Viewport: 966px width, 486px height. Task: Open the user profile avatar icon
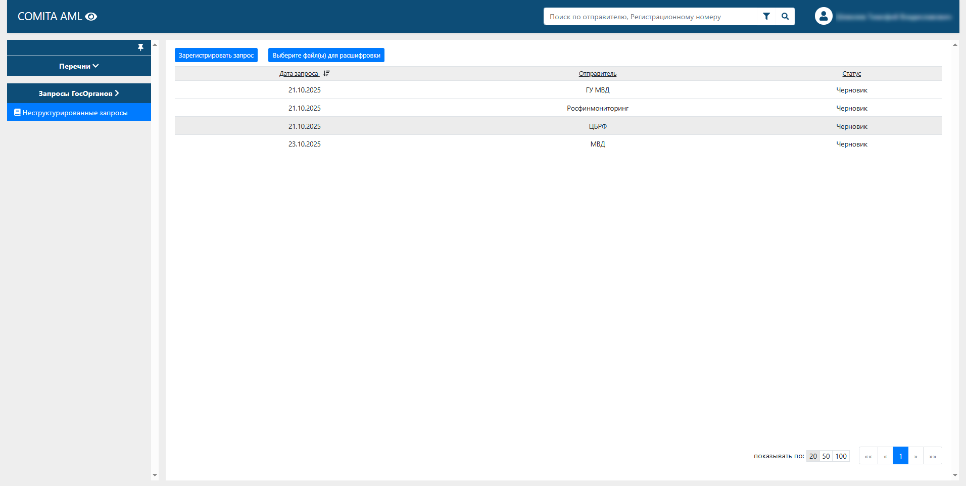tap(824, 16)
